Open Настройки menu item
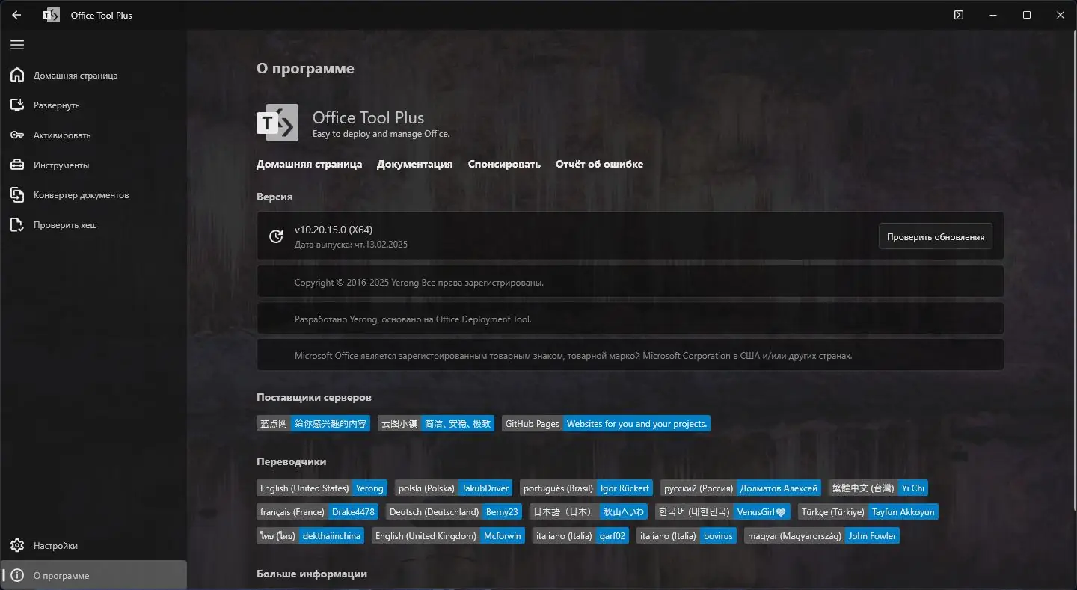 tap(55, 546)
